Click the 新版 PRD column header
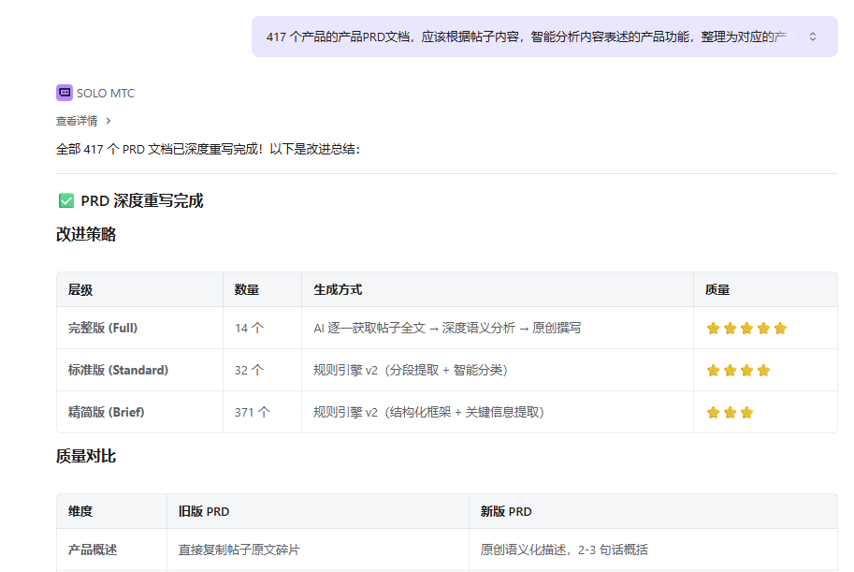Viewport: 854px width, 572px height. tap(506, 511)
